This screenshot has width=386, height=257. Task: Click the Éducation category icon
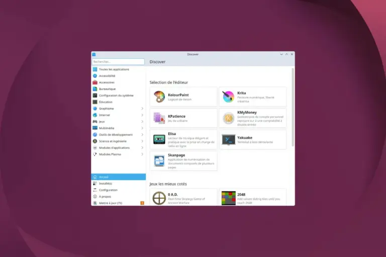(x=95, y=102)
